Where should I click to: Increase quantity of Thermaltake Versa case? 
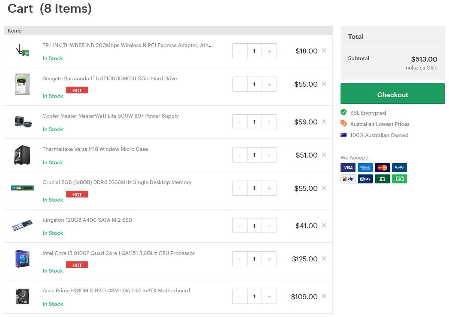tap(269, 155)
